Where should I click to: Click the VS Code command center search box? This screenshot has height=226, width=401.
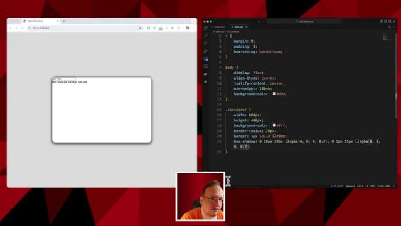pos(304,21)
